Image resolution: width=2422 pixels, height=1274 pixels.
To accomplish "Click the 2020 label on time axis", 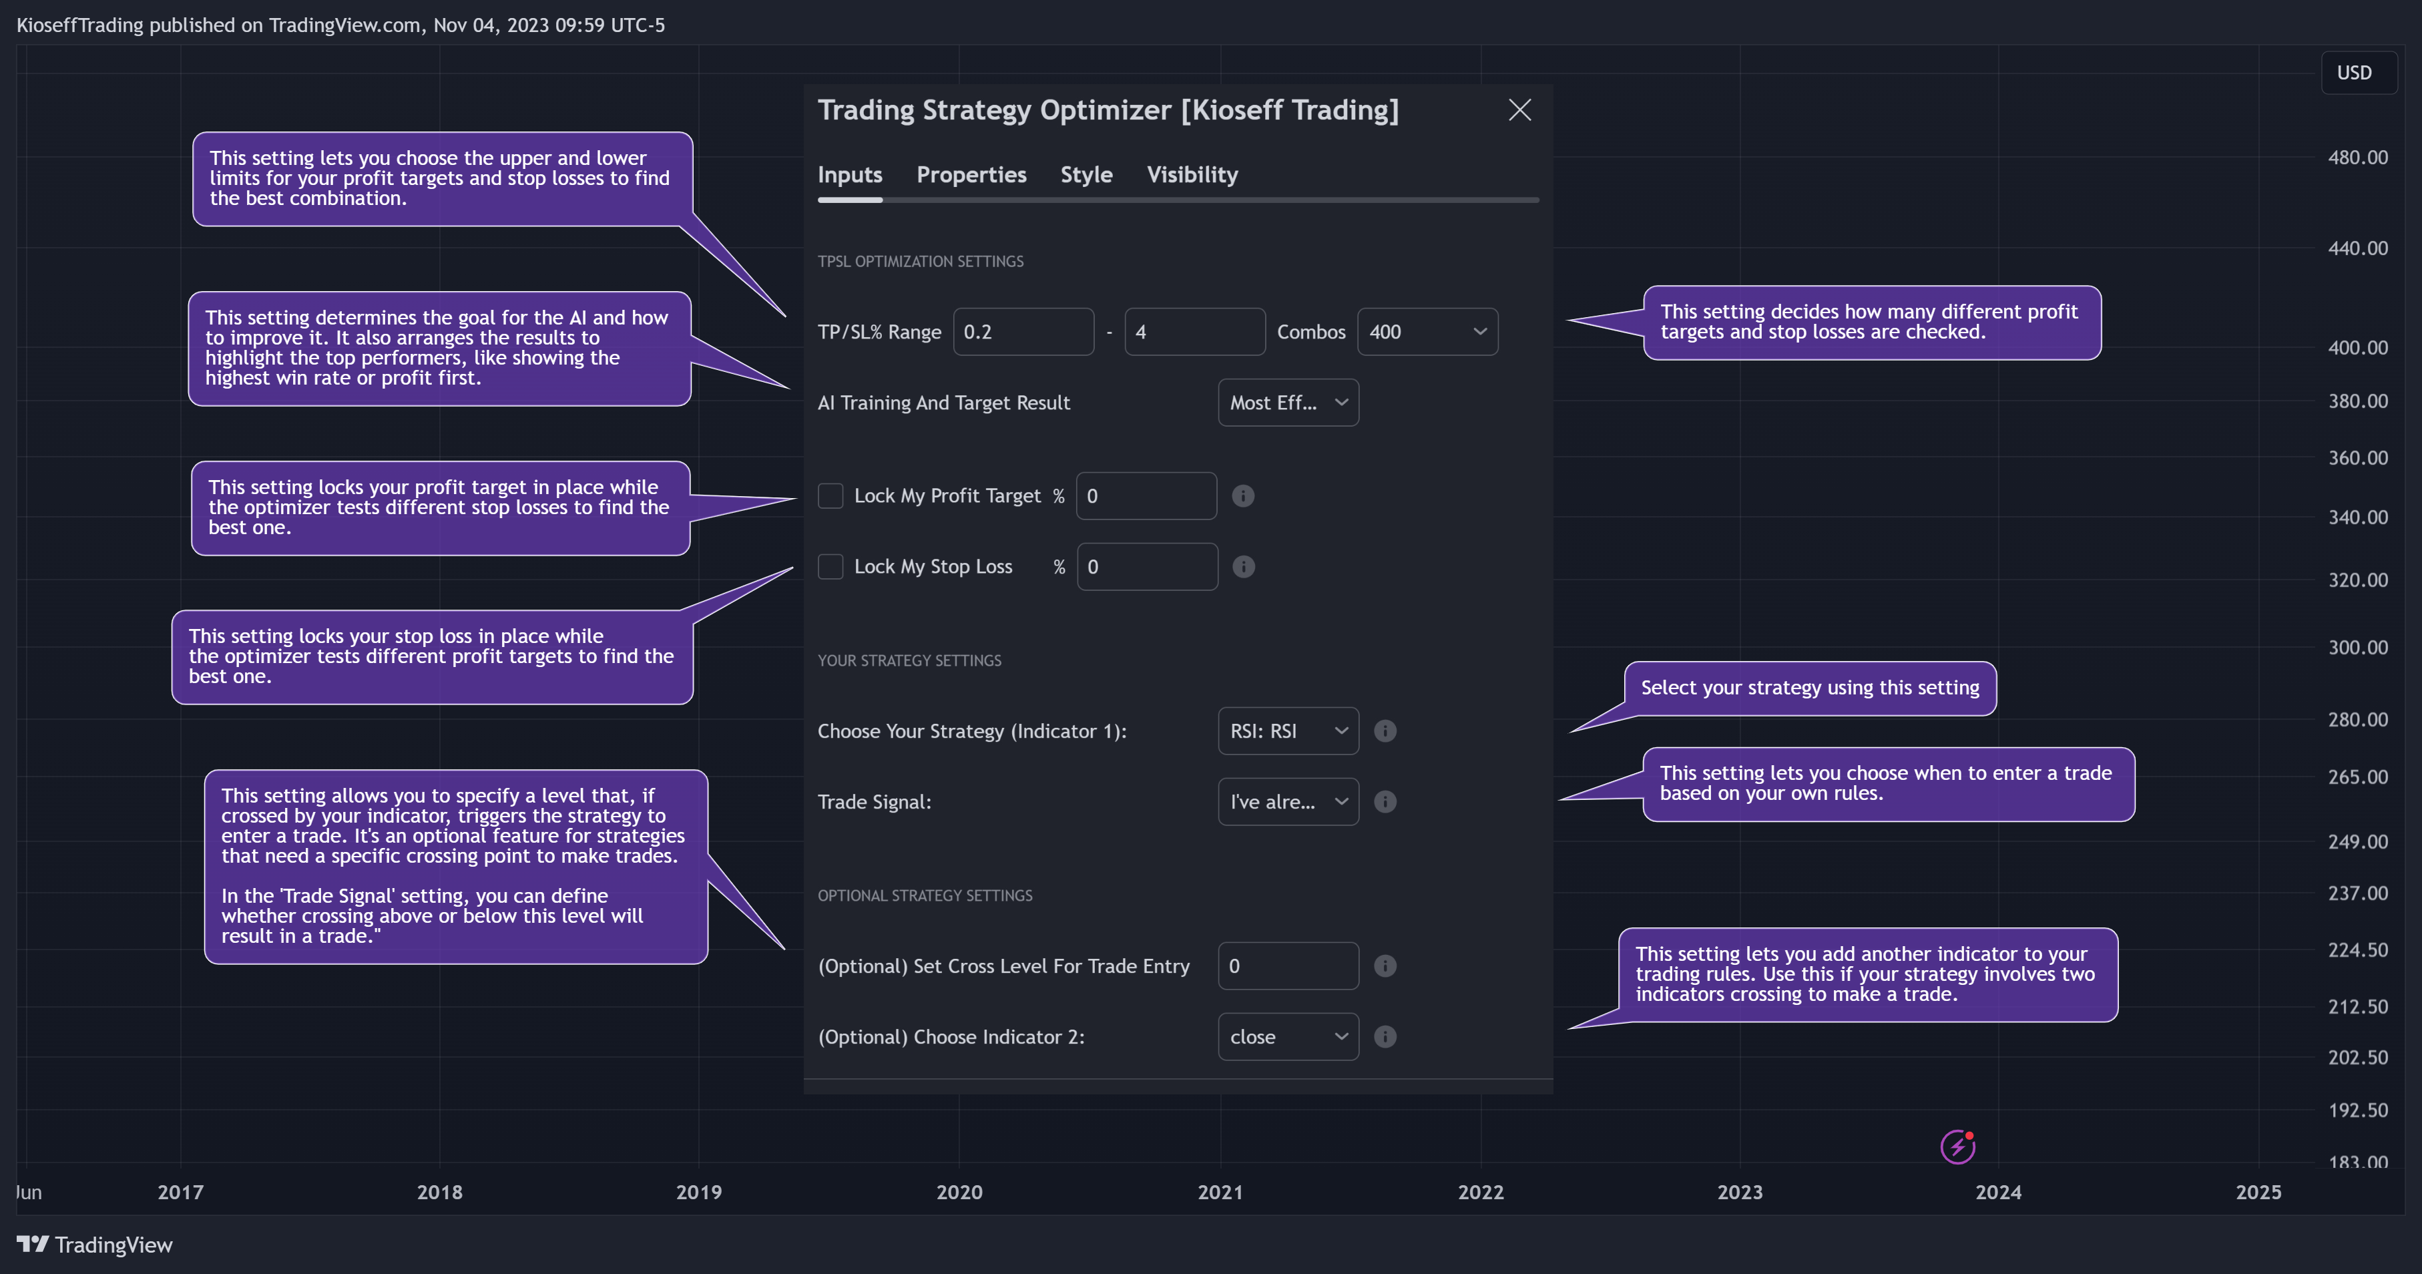I will [x=959, y=1191].
